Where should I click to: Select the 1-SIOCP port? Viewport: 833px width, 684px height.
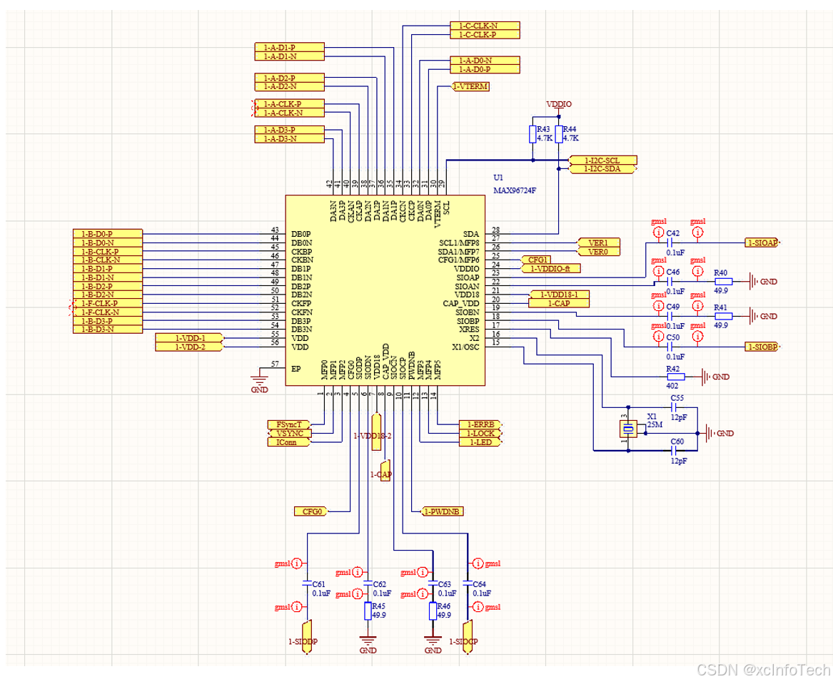pos(468,638)
